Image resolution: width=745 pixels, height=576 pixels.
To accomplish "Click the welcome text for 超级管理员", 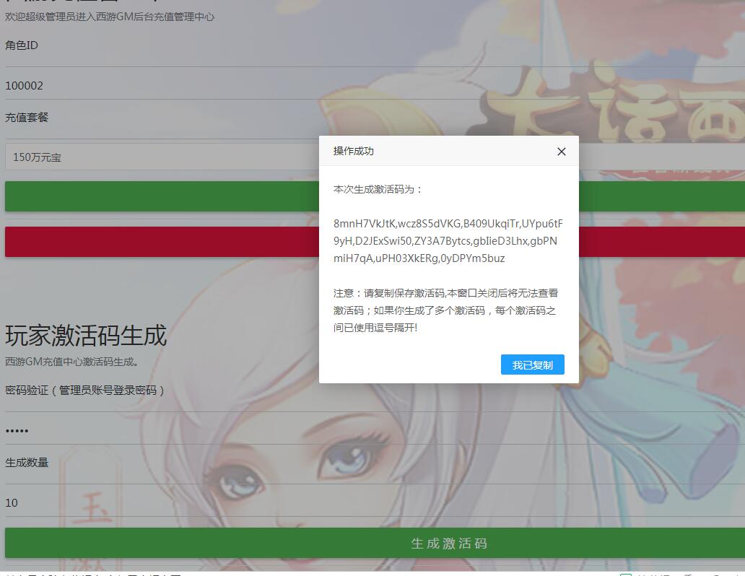I will pos(110,17).
